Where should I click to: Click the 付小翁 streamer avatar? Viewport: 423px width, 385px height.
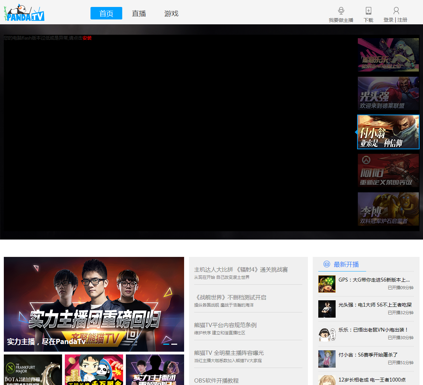pyautogui.click(x=327, y=359)
